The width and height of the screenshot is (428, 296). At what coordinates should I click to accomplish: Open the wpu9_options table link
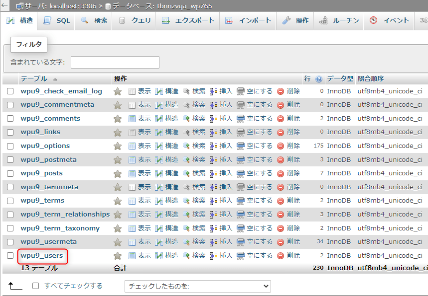(45, 146)
